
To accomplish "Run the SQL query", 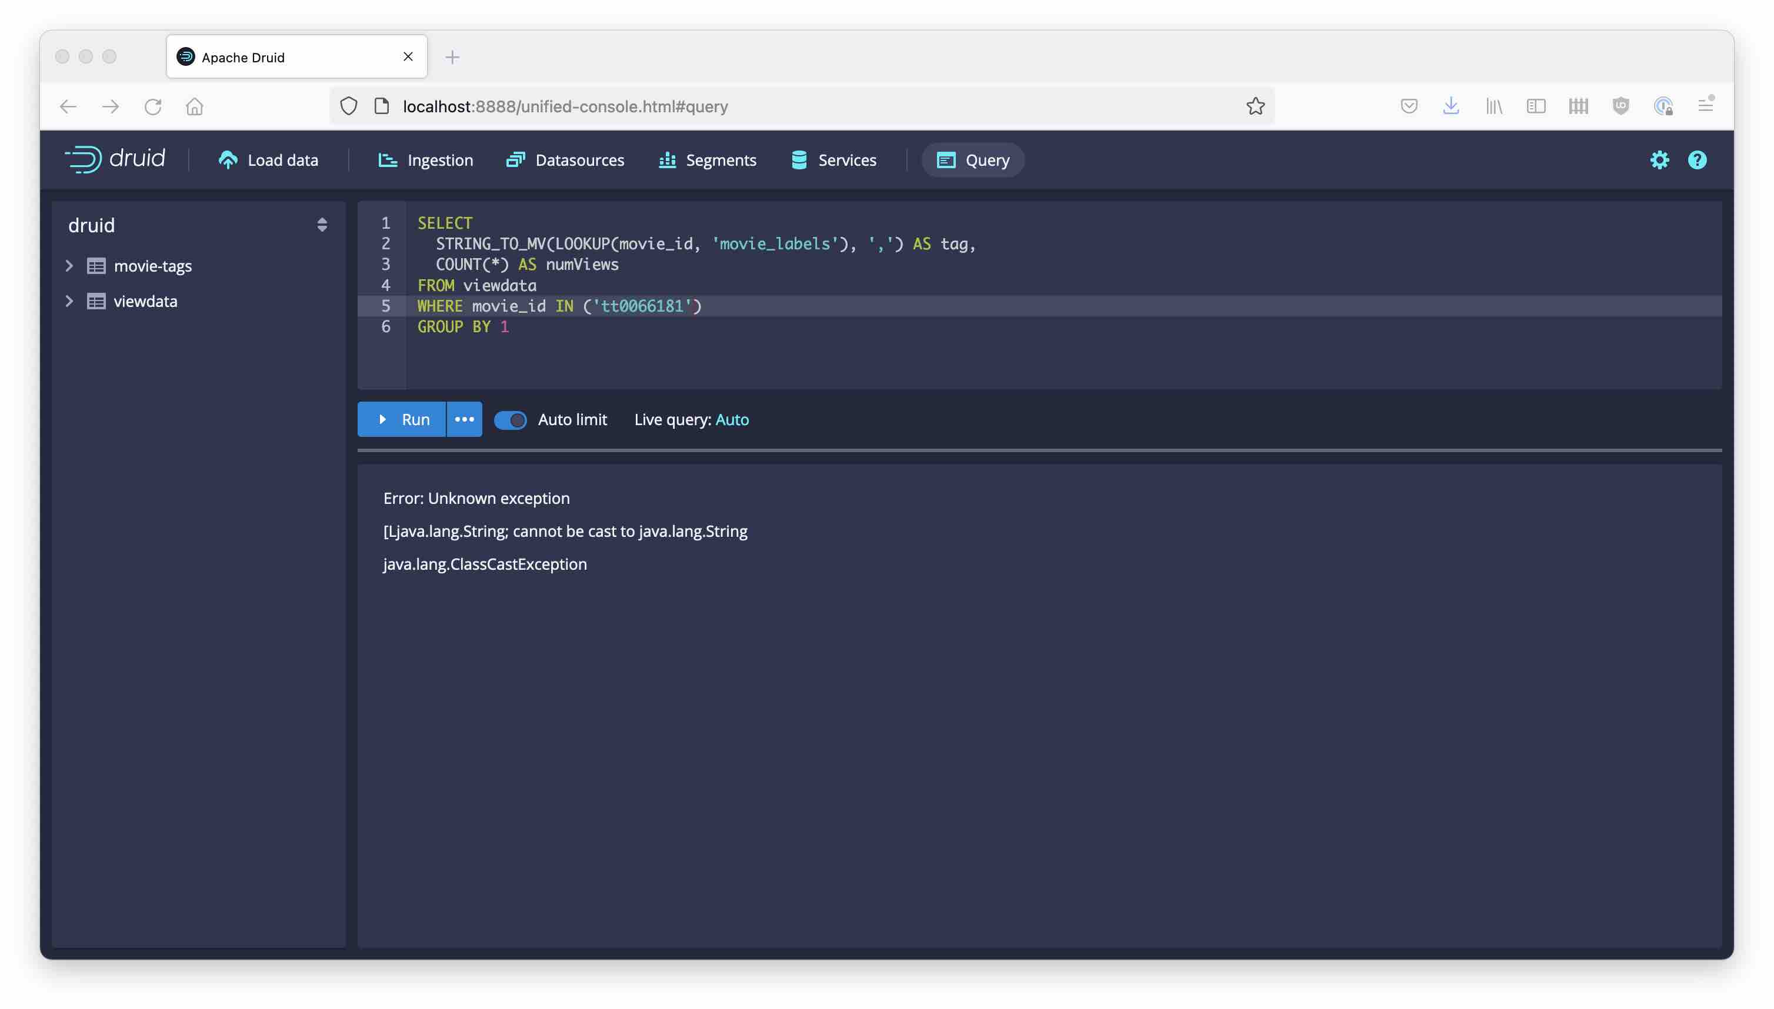I will pyautogui.click(x=402, y=420).
